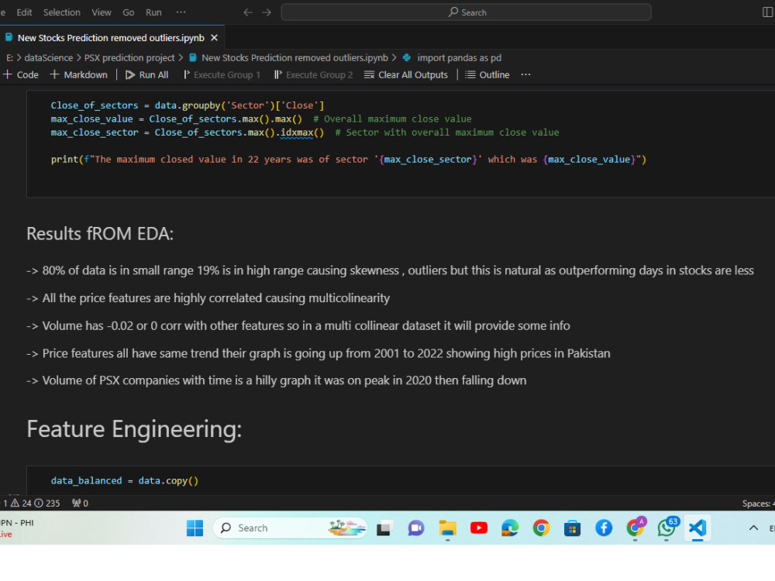Open the notebook's more actions menu
Screen dimensions: 775x581
[x=525, y=74]
